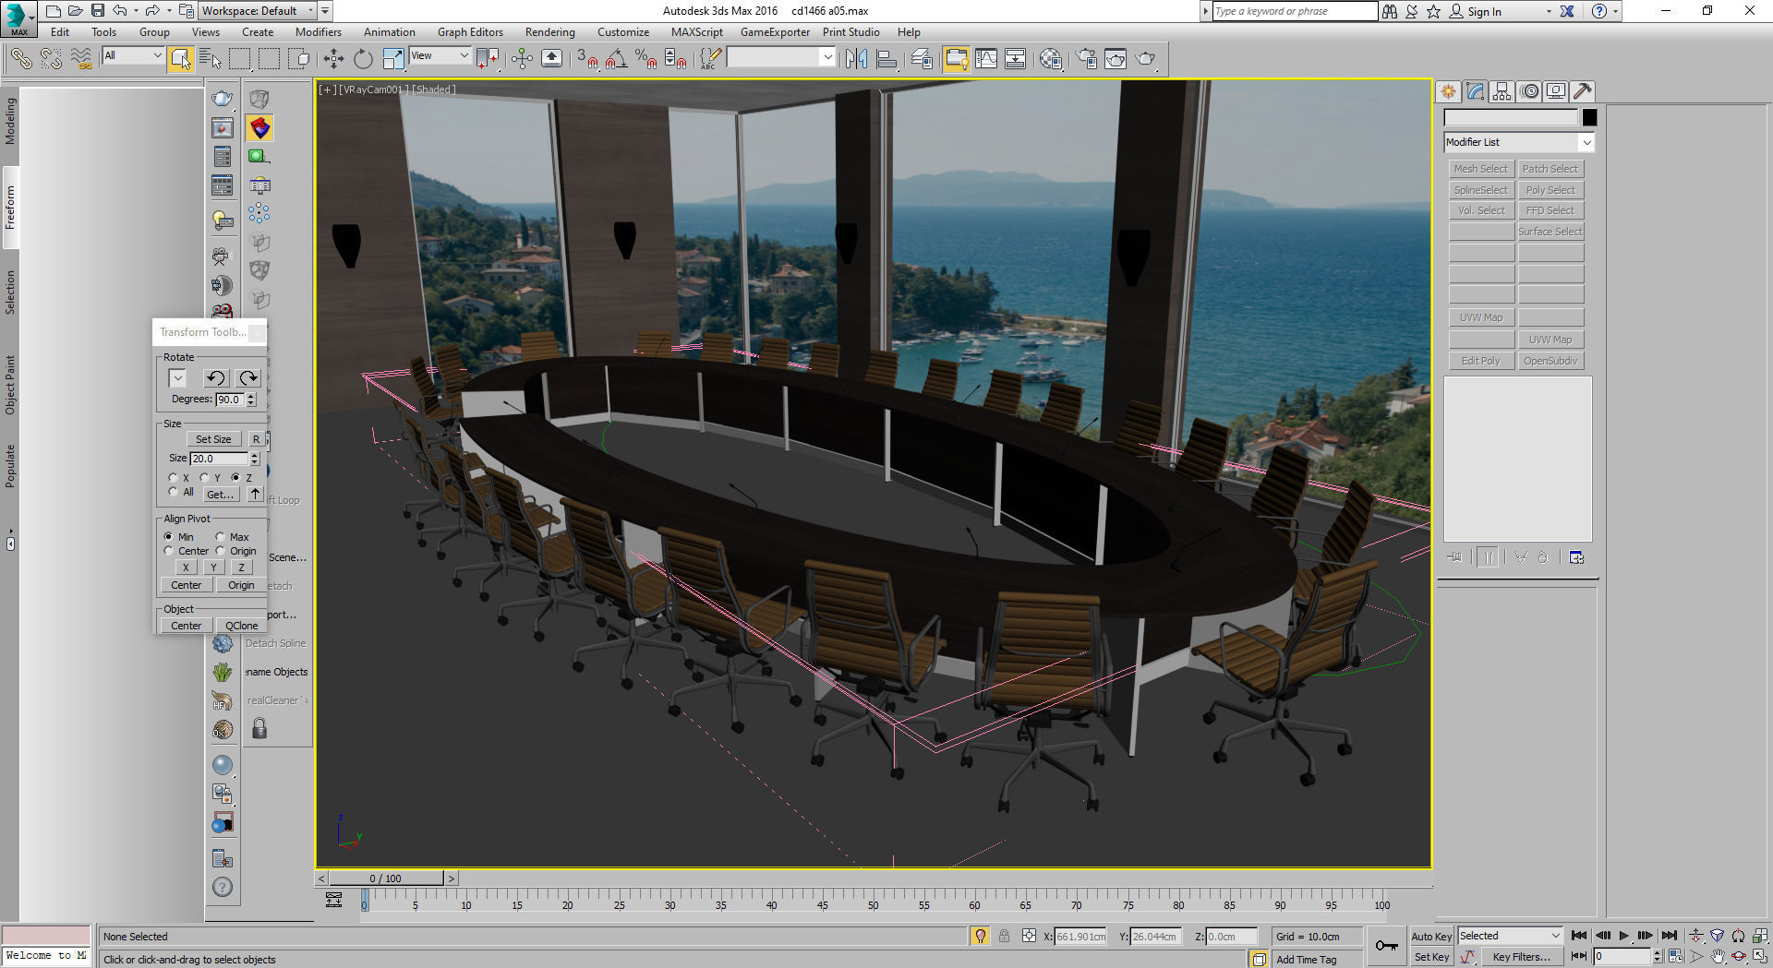Select the Y size axis radio button
Screen dimensions: 1773x968
(205, 478)
